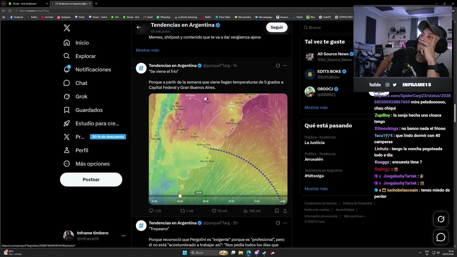The image size is (457, 257).
Task: Go to Inicio in the sidebar
Action: pyautogui.click(x=76, y=42)
